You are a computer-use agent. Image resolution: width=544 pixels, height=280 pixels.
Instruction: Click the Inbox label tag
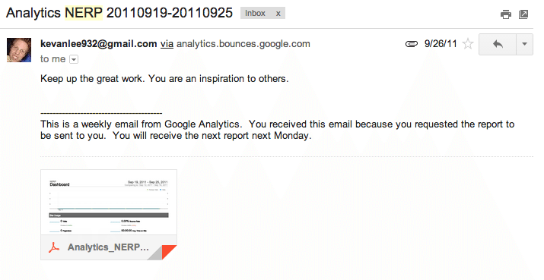click(x=255, y=13)
